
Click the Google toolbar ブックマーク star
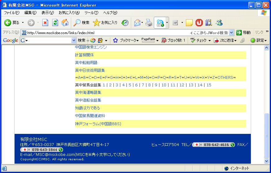click(x=116, y=40)
